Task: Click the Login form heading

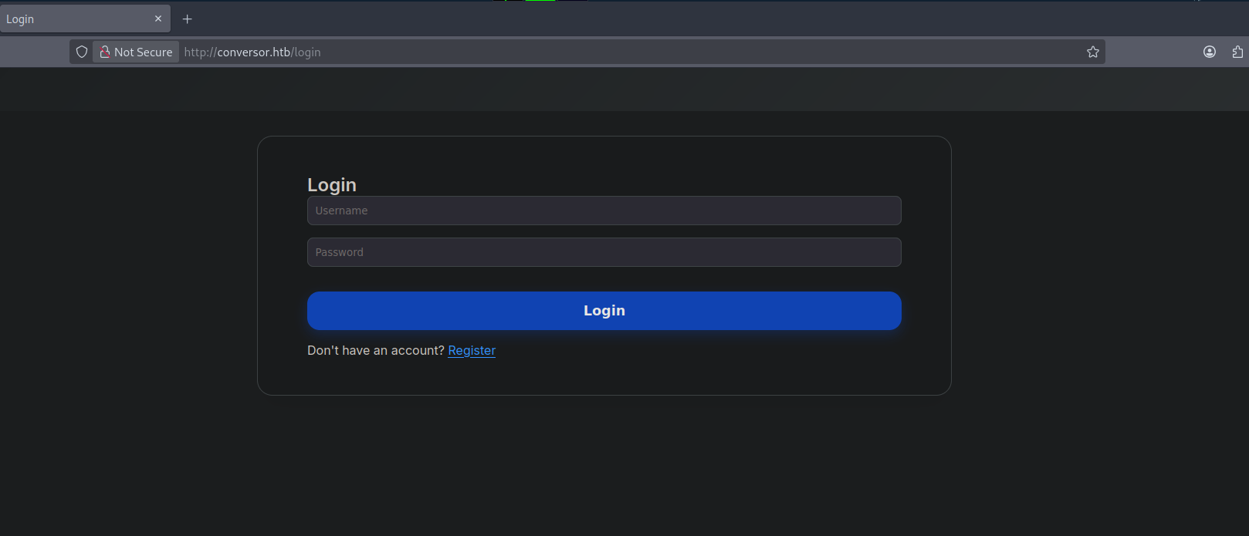Action: (x=332, y=185)
